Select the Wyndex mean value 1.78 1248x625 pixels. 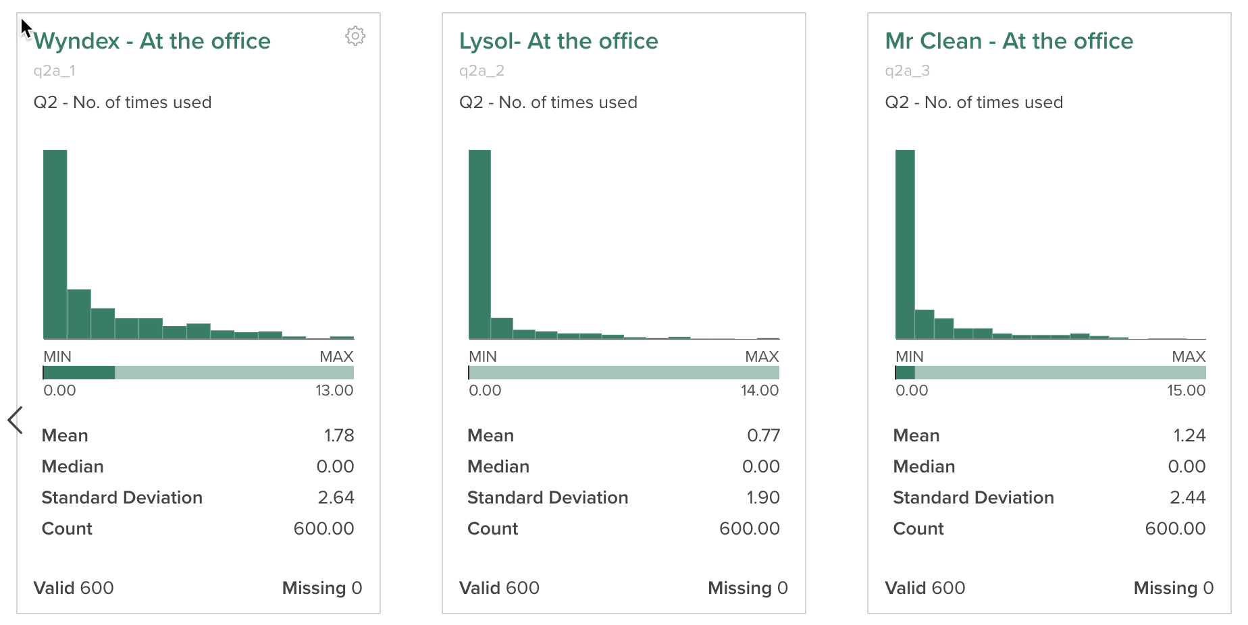point(339,435)
